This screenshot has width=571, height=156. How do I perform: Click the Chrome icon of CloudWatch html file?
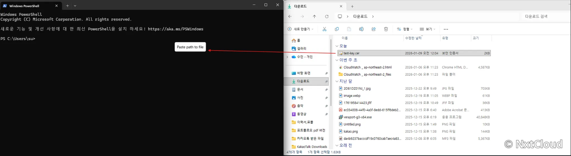(341, 67)
